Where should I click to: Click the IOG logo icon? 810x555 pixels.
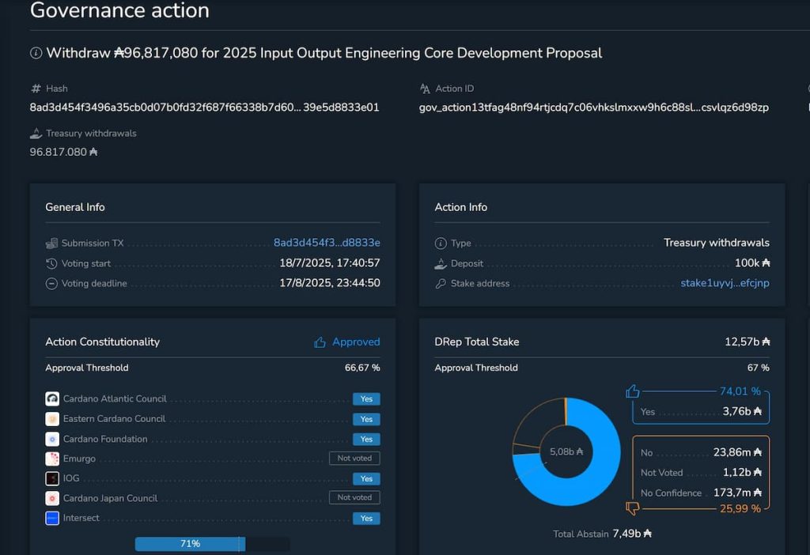(52, 478)
